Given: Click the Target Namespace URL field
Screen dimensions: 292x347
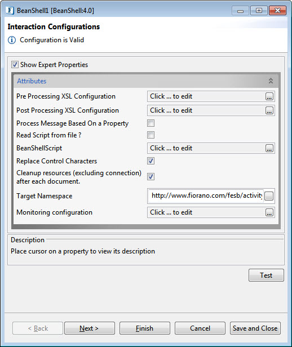Looking at the screenshot, I should 206,196.
